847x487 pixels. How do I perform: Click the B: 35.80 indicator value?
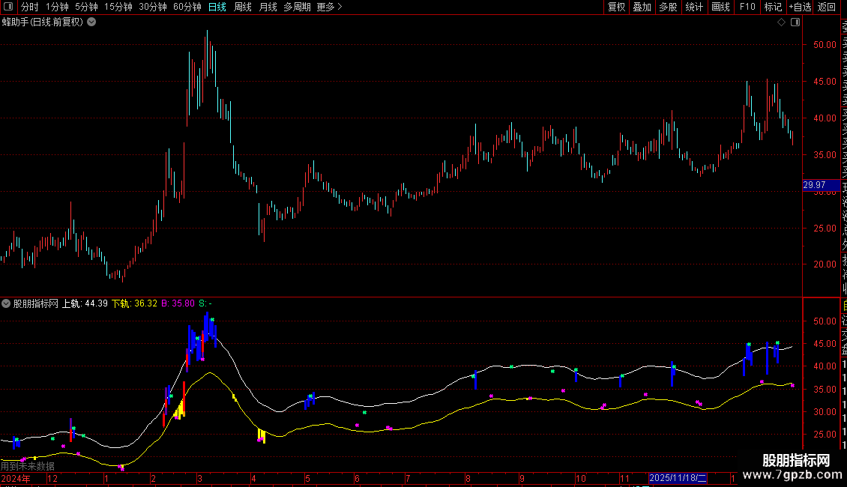[178, 303]
